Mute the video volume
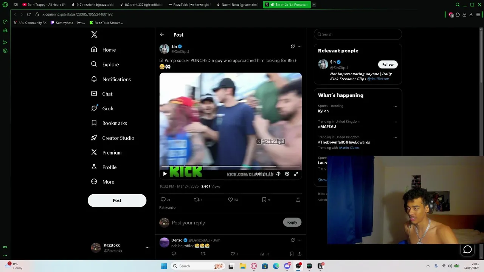This screenshot has width=484, height=272. [x=278, y=174]
